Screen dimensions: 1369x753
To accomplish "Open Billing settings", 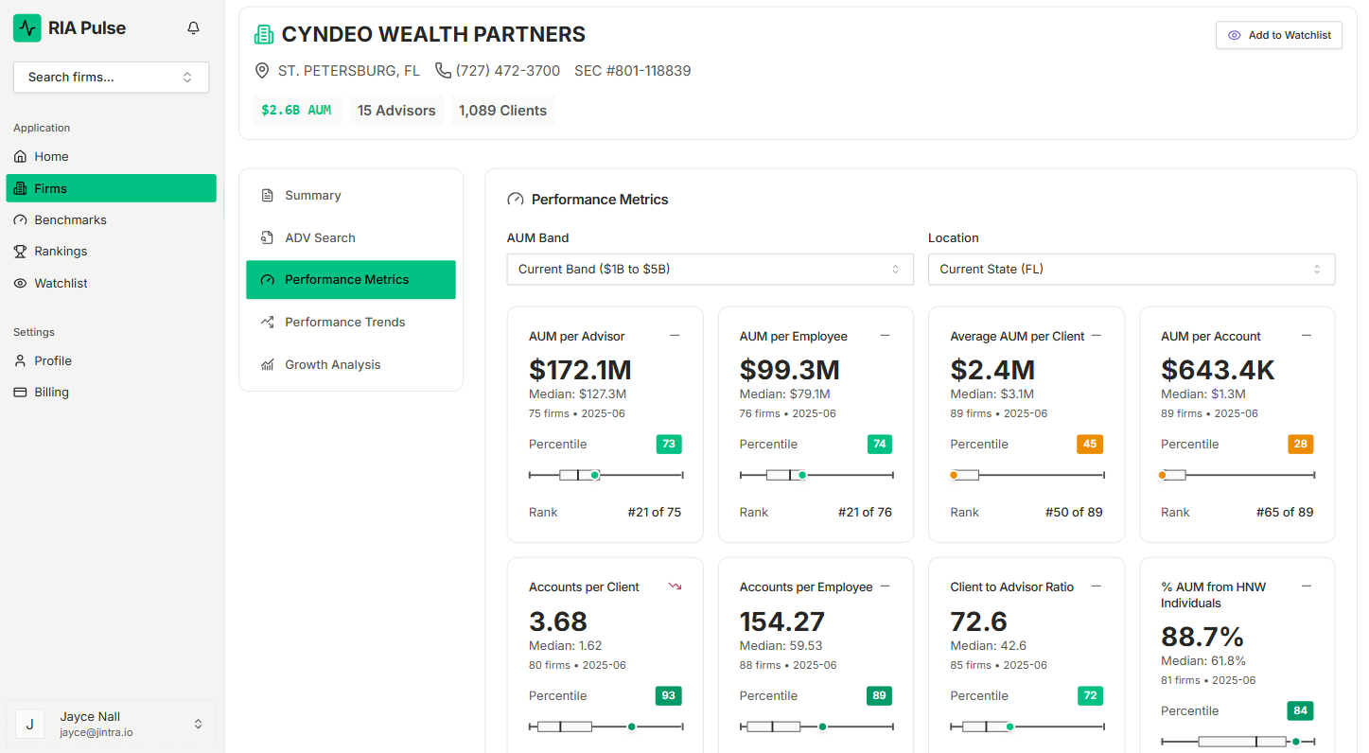I will (51, 393).
